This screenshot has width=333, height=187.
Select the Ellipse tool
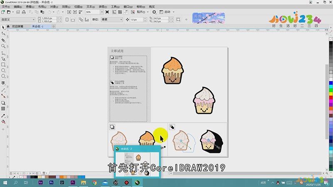tap(3, 70)
